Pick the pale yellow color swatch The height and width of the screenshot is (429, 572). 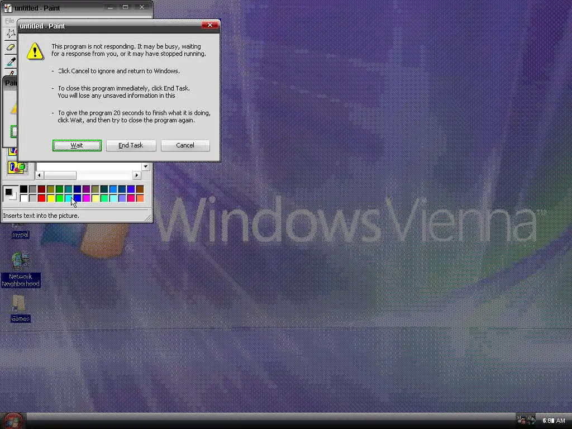(x=95, y=198)
